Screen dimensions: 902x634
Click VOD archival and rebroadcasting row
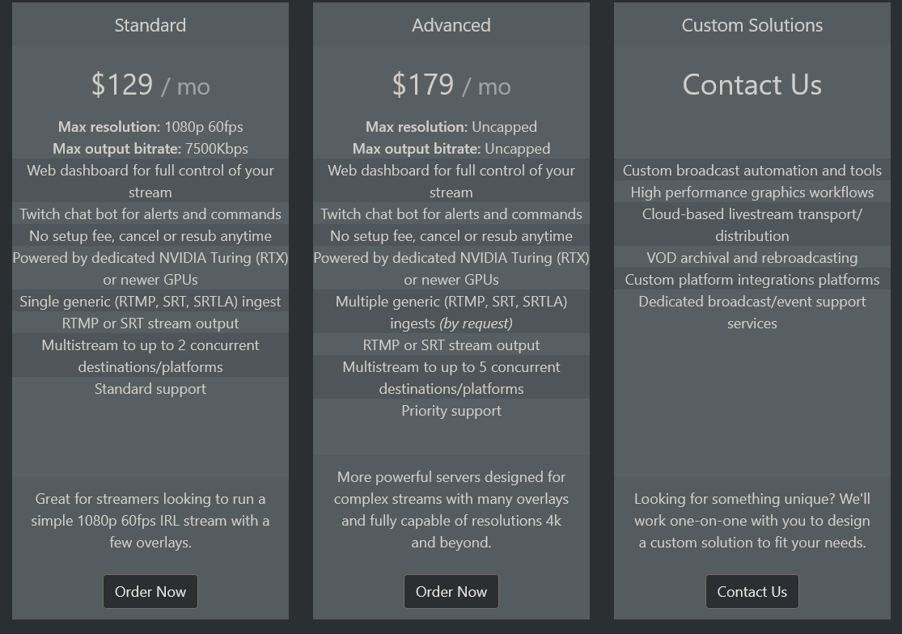click(752, 257)
